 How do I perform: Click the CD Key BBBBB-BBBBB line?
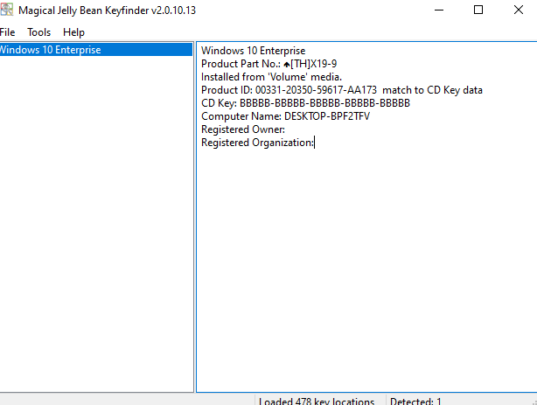click(305, 103)
